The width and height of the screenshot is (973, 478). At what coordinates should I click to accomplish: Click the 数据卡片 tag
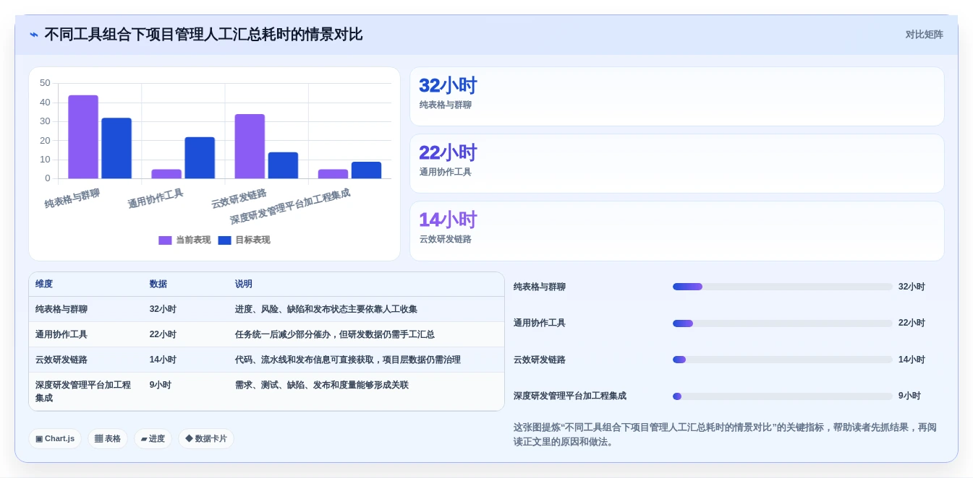(x=206, y=438)
